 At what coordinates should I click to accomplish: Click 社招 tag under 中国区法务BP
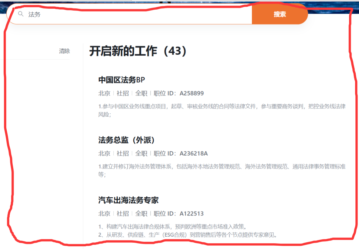point(123,93)
